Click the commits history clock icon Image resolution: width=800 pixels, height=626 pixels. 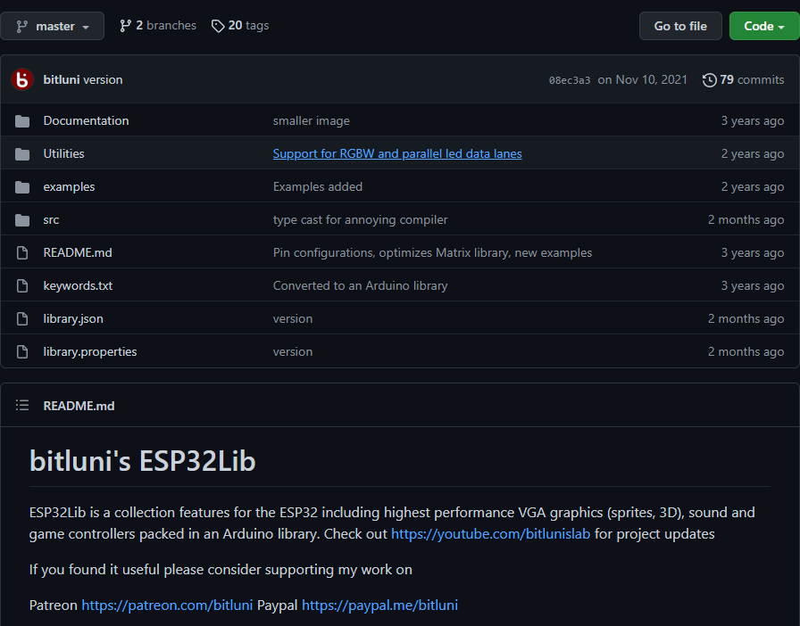(x=709, y=80)
